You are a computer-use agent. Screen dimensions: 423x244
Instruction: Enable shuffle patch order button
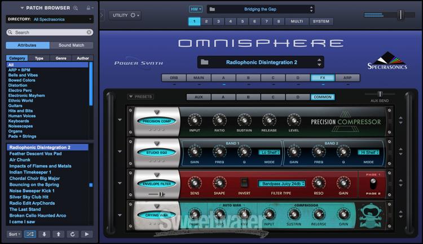30,234
